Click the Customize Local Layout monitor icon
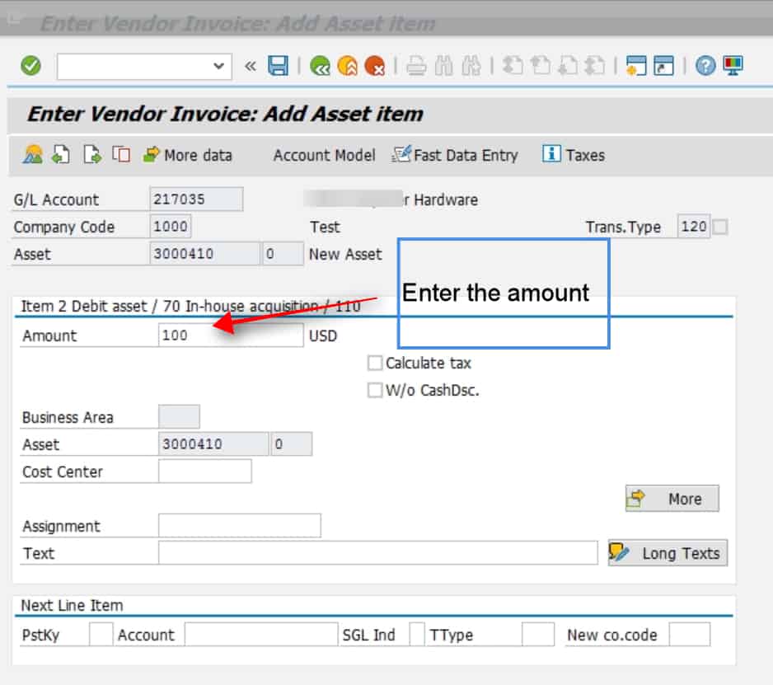The image size is (773, 685). [733, 66]
